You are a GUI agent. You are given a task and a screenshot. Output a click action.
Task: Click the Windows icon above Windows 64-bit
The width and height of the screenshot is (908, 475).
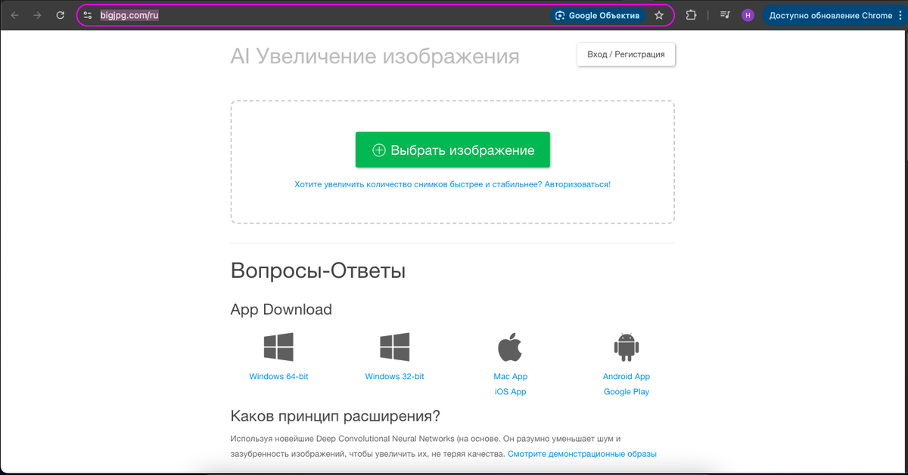pyautogui.click(x=278, y=347)
